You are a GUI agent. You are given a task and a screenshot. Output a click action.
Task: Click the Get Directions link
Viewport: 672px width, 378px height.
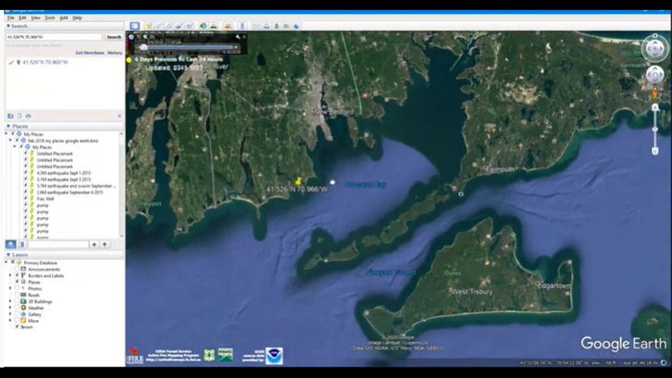90,53
